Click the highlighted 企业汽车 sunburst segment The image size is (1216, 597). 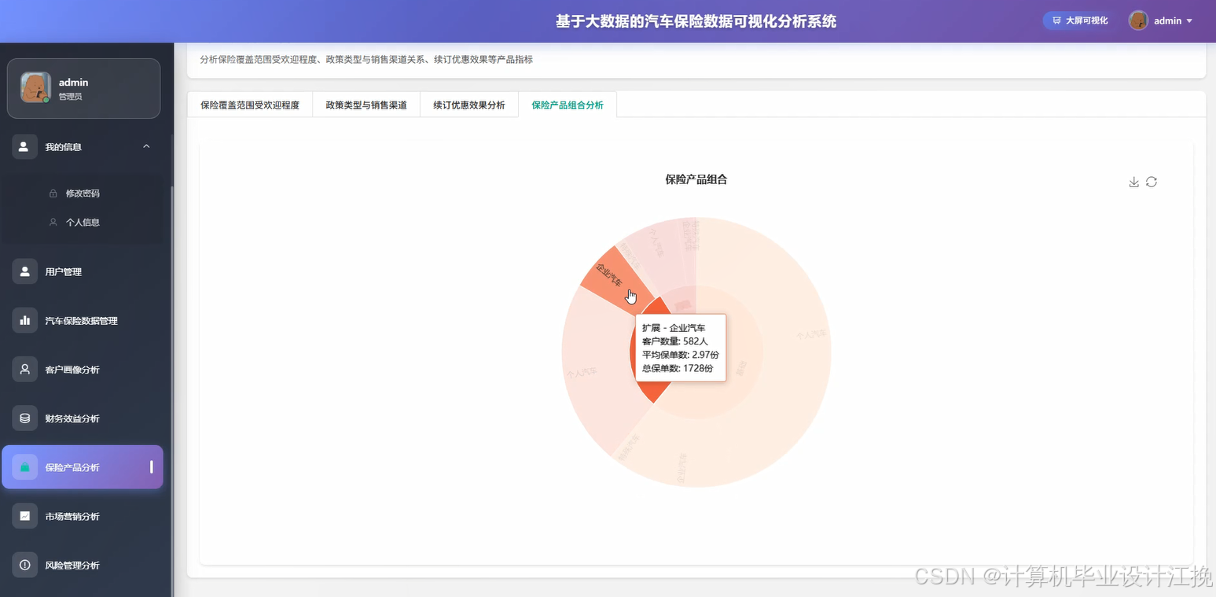(x=612, y=275)
